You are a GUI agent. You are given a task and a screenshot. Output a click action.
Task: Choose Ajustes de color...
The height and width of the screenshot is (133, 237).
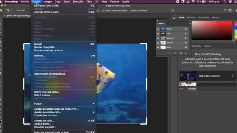point(63,121)
